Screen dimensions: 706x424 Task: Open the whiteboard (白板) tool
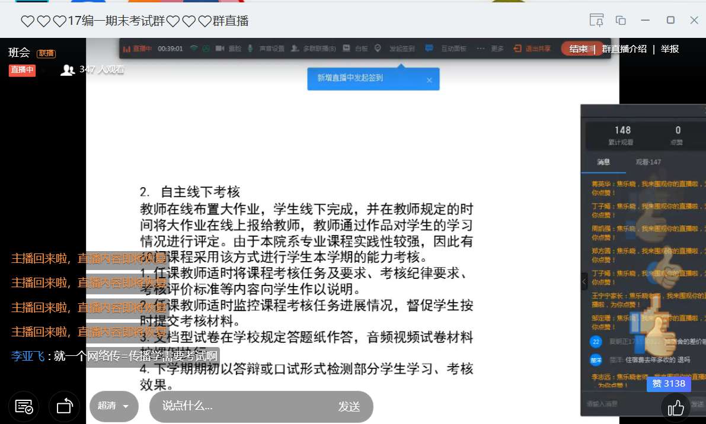click(x=356, y=49)
